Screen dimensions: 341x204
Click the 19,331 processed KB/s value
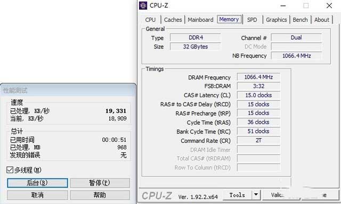pos(116,111)
